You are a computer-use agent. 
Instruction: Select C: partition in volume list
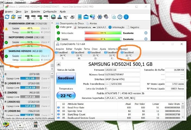click(27, 76)
